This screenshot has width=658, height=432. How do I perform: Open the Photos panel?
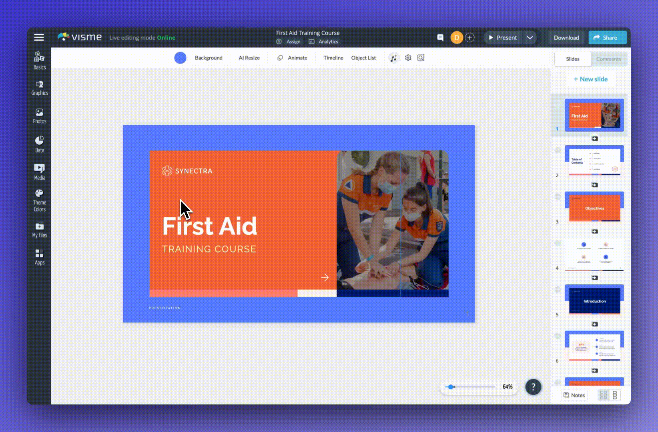tap(39, 116)
